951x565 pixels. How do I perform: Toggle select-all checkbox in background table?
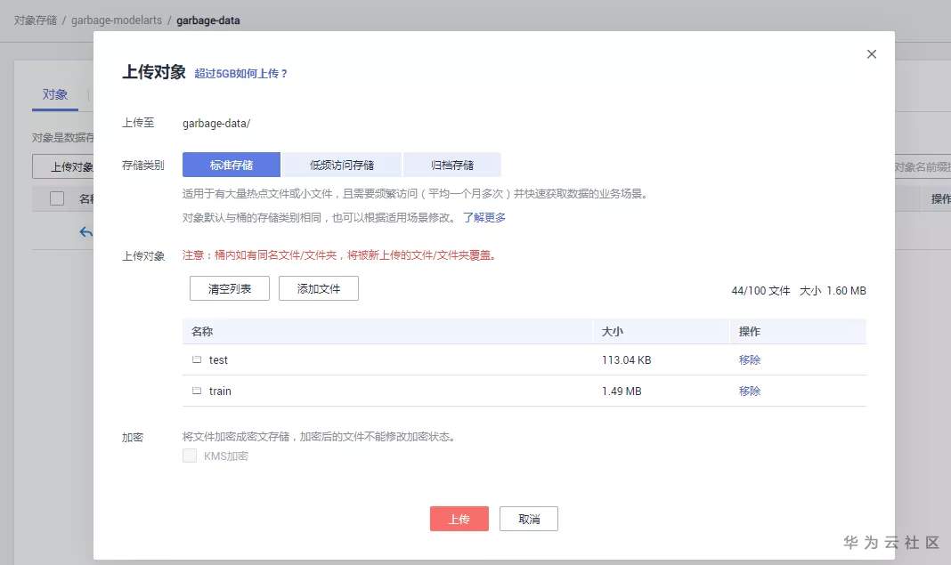pyautogui.click(x=57, y=198)
